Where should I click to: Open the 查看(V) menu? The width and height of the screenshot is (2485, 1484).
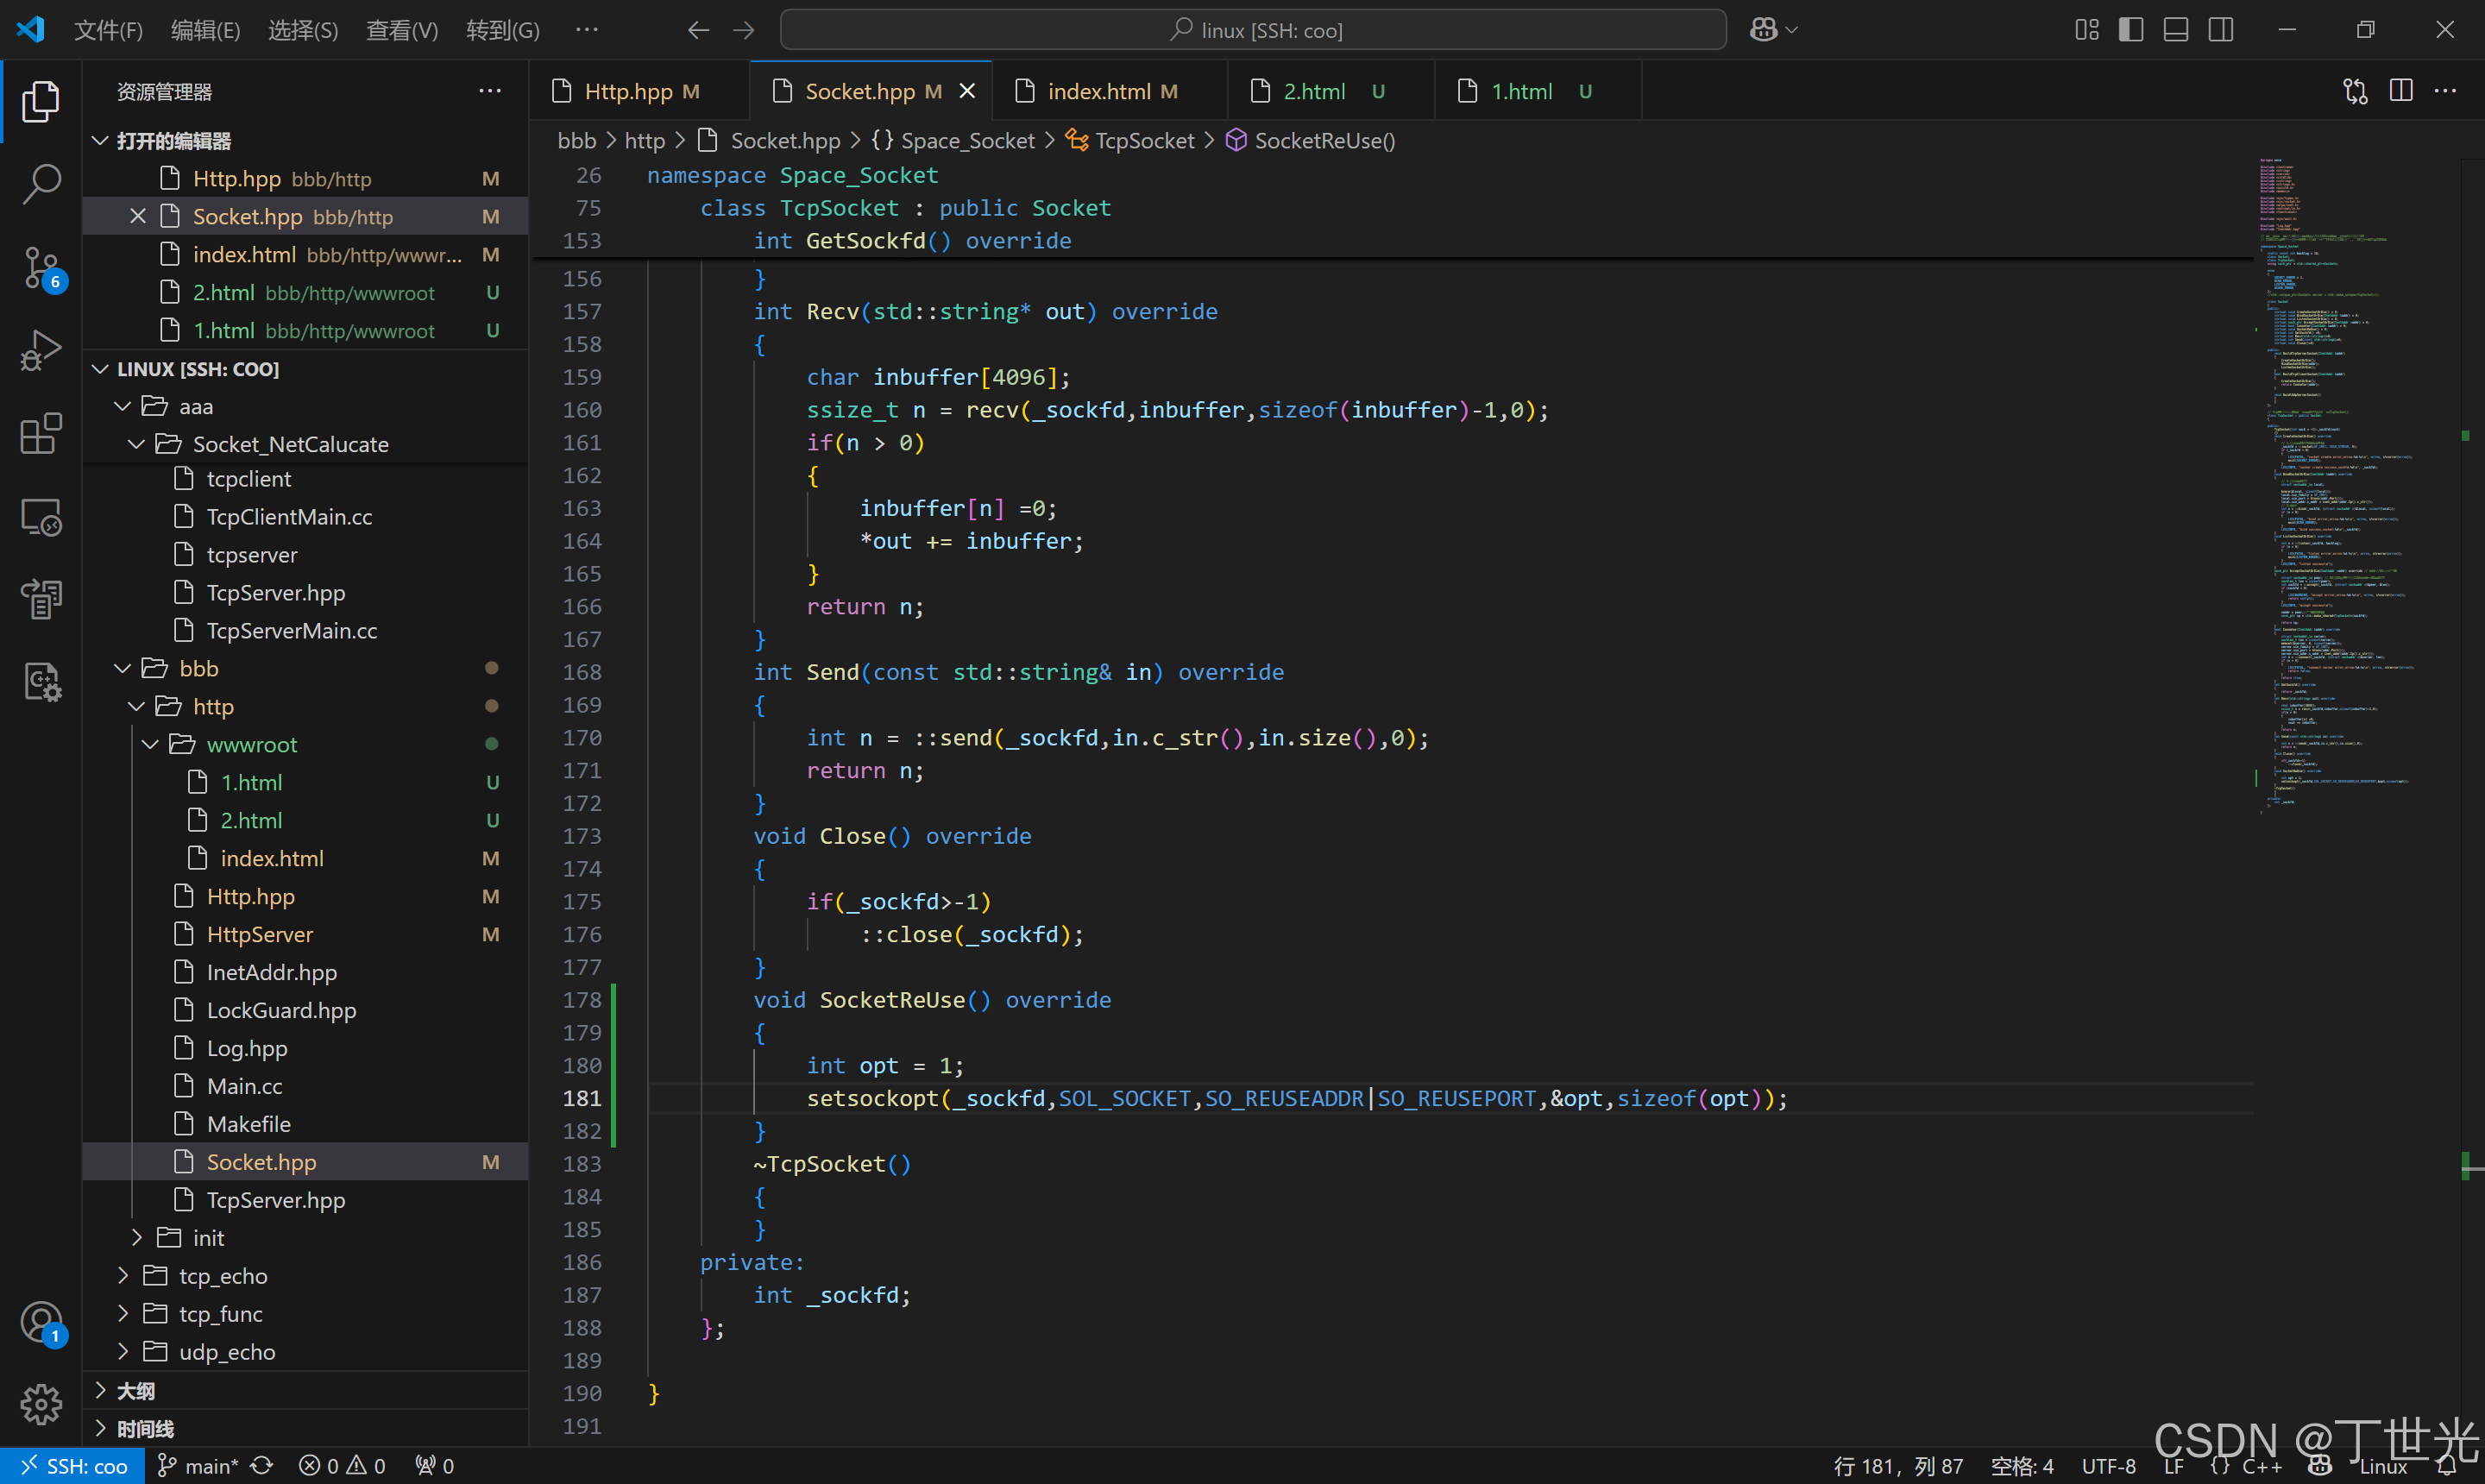coord(401,30)
